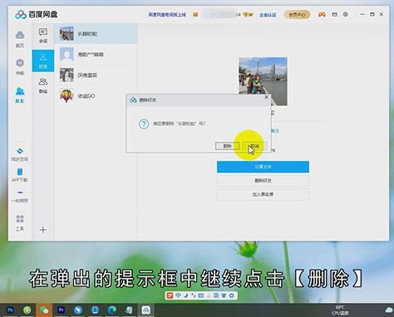Image resolution: width=394 pixels, height=317 pixels.
Task: Open the 同步空间 sync space icon
Action: [x=20, y=151]
